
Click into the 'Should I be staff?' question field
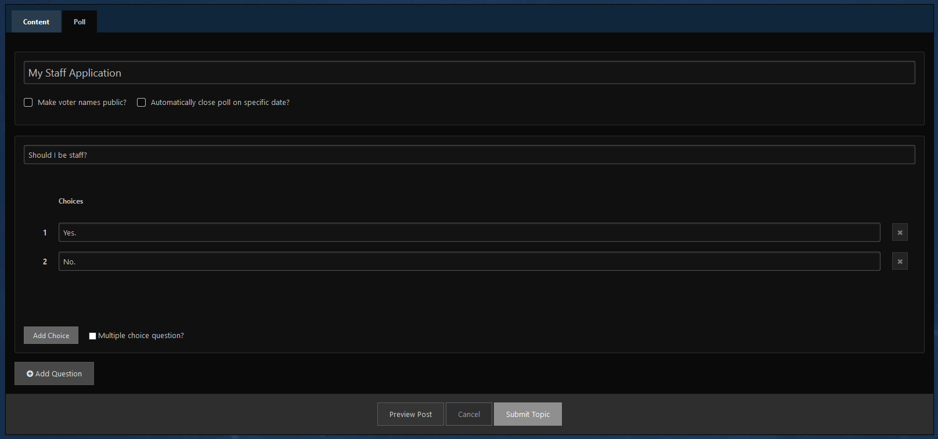pos(469,155)
